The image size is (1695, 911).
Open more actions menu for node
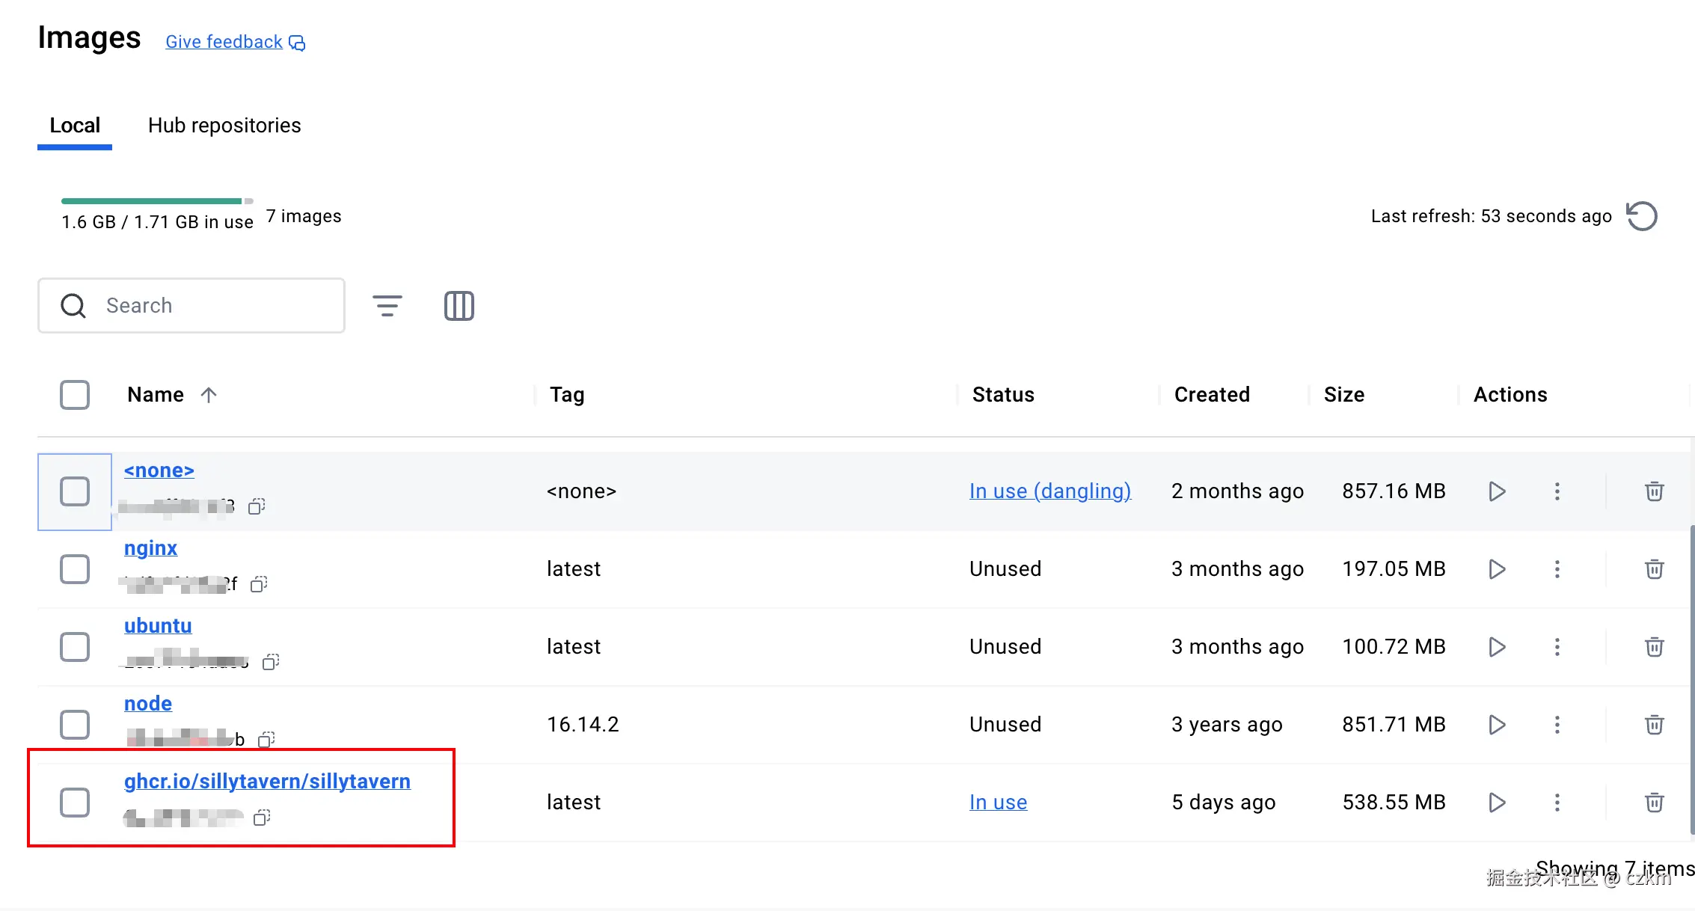coord(1557,725)
